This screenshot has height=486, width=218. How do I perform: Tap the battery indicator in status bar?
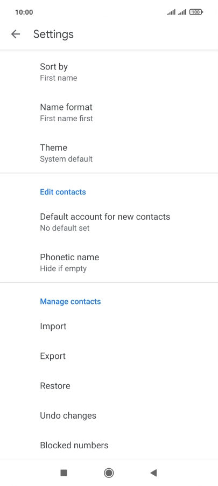click(196, 12)
